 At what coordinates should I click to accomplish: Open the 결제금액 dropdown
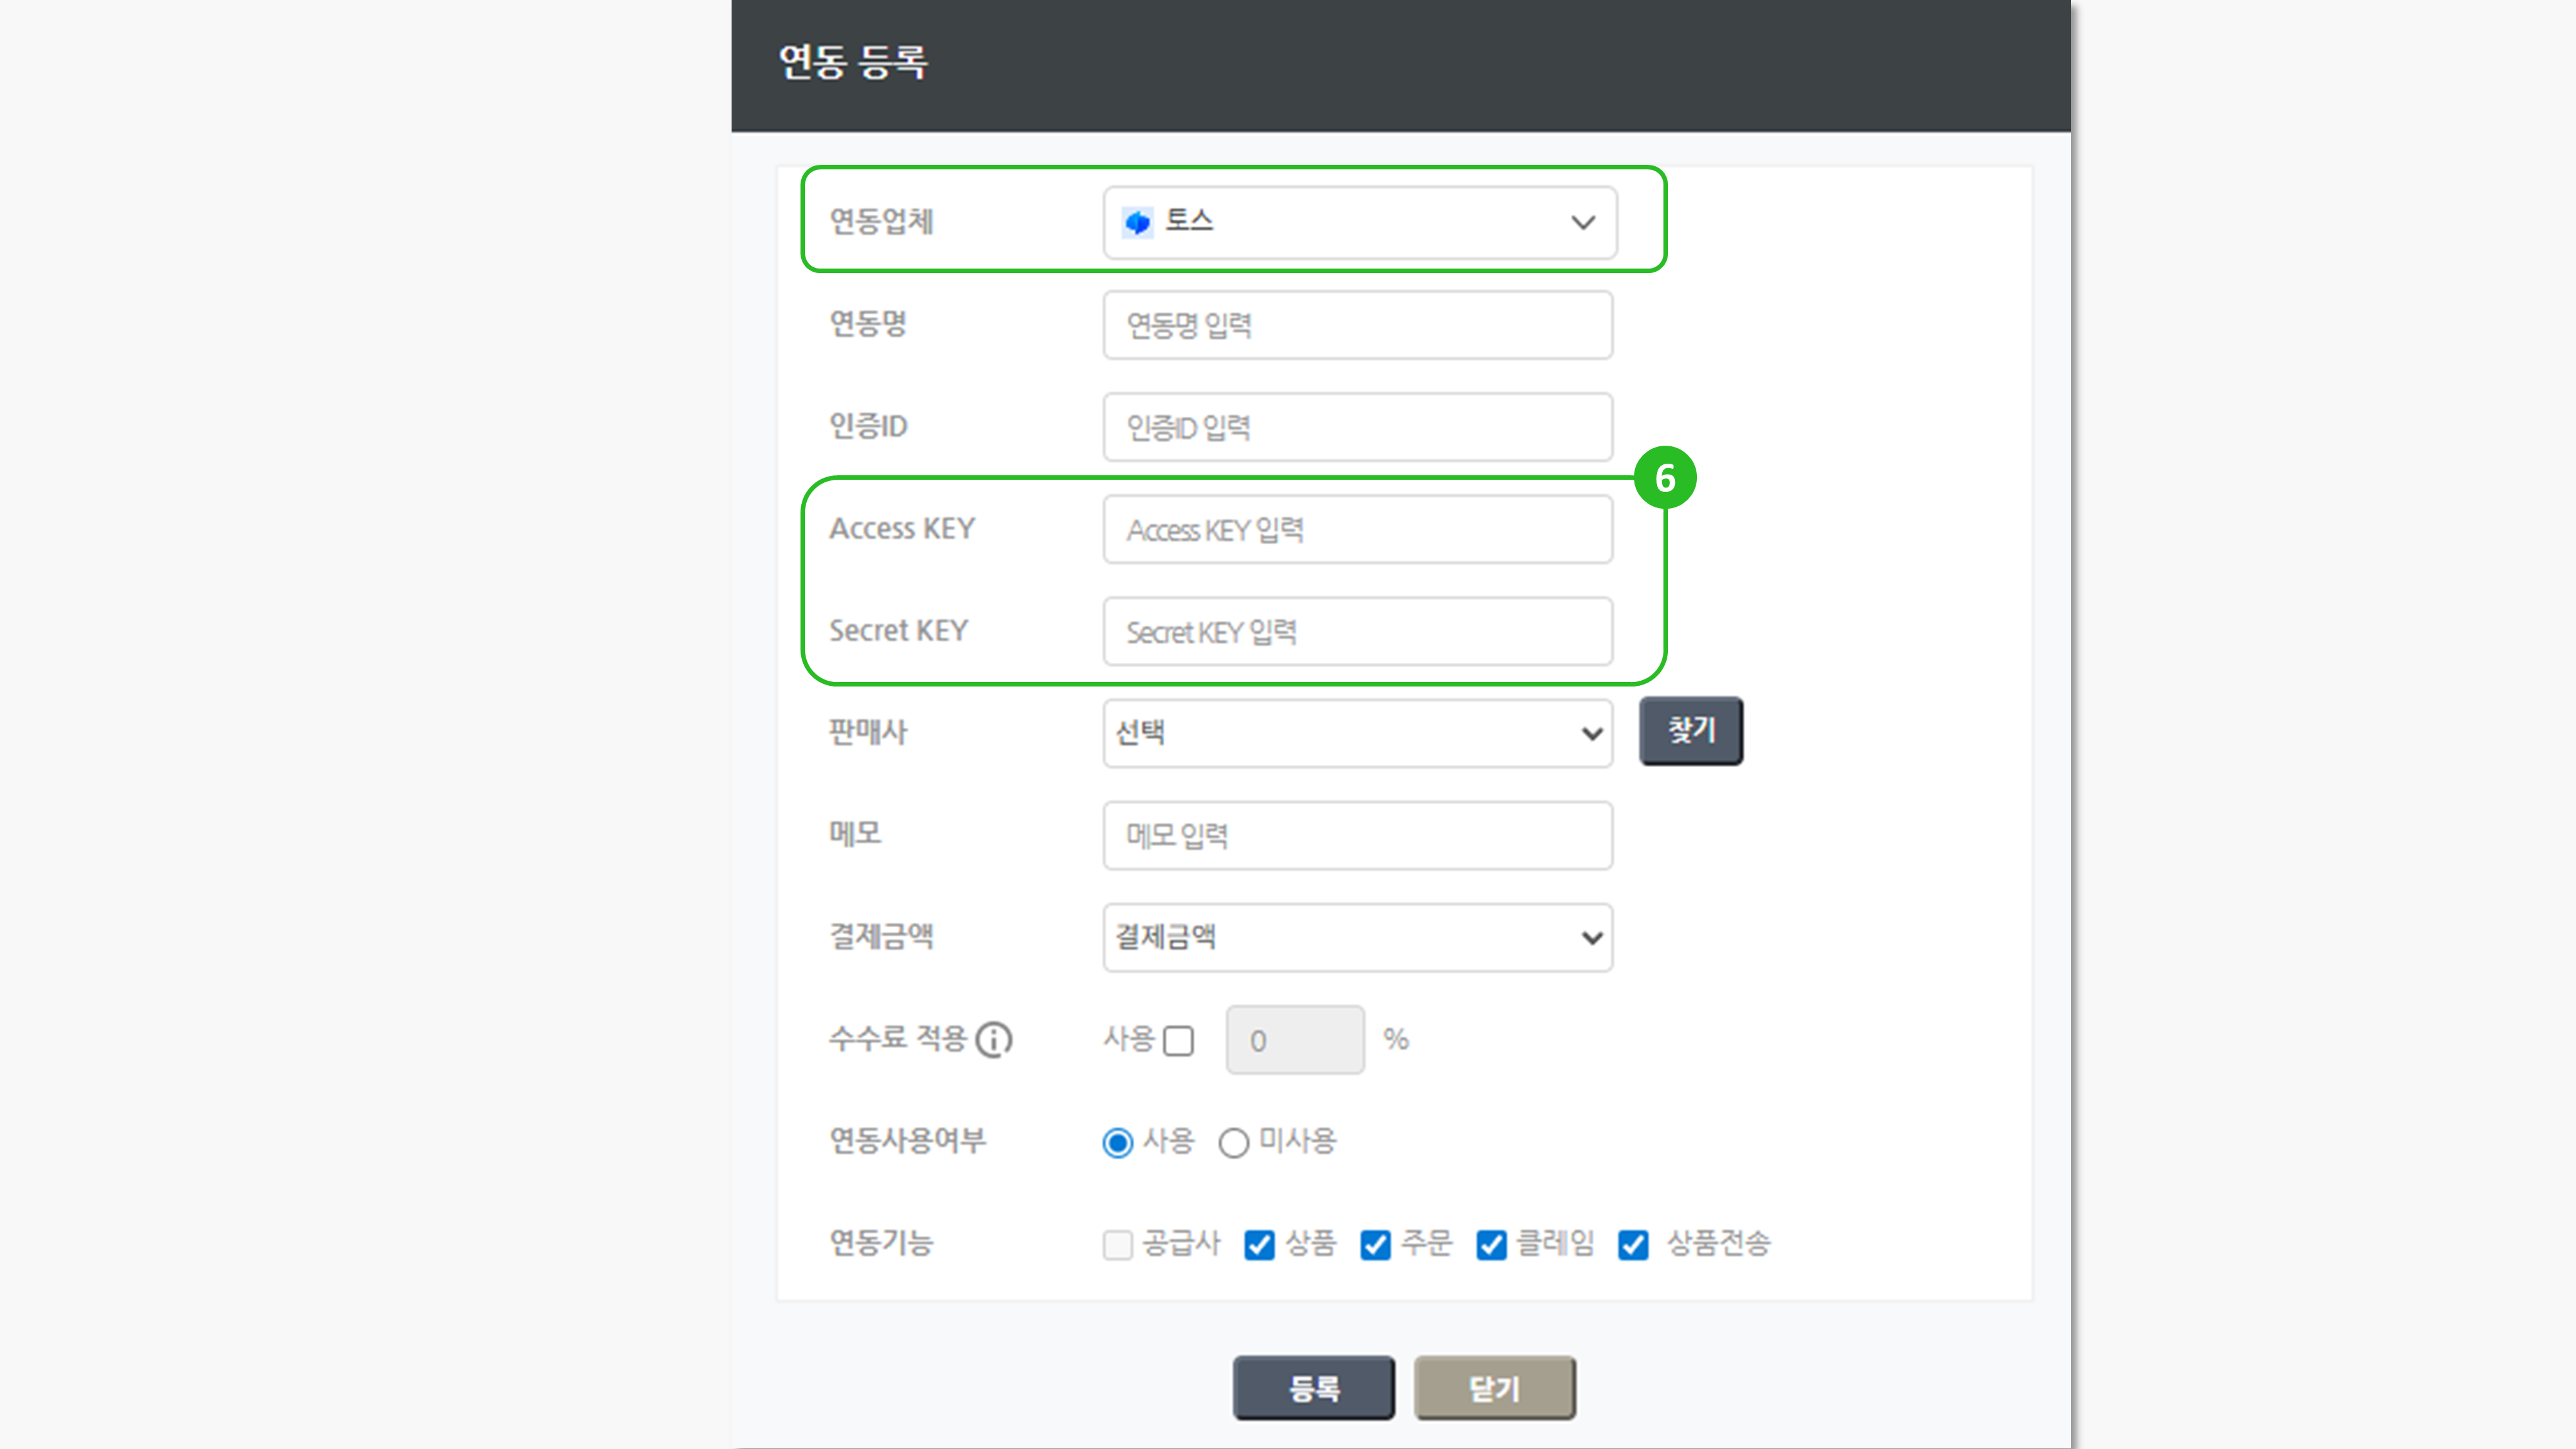1357,937
